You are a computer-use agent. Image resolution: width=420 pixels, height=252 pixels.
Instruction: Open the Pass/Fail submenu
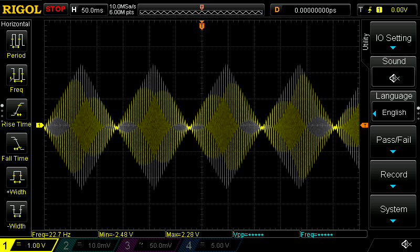pyautogui.click(x=393, y=142)
